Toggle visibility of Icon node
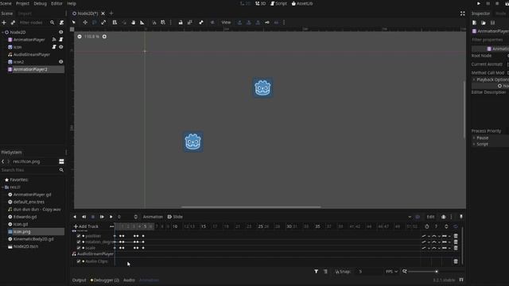509x286 pixels. point(60,47)
